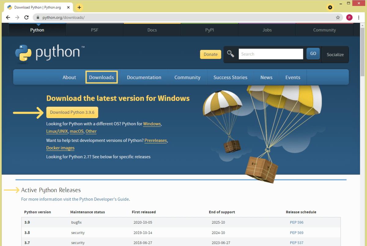Viewport: 367px width, 246px height.
Task: Open the PEP 537 release schedule link
Action: 297,243
